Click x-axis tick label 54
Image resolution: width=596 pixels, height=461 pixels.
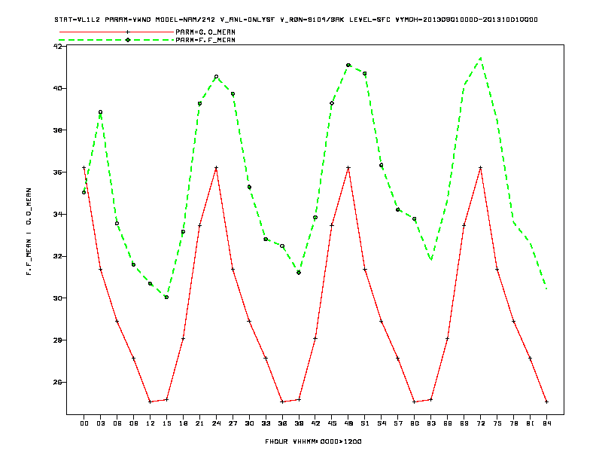click(x=382, y=423)
